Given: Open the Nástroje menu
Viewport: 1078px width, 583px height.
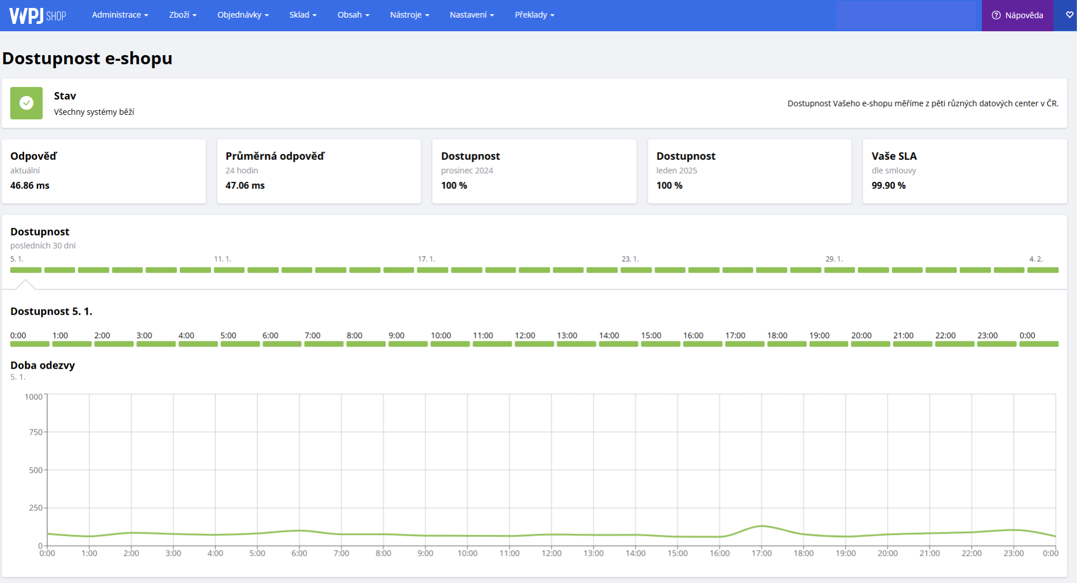Looking at the screenshot, I should [x=409, y=15].
